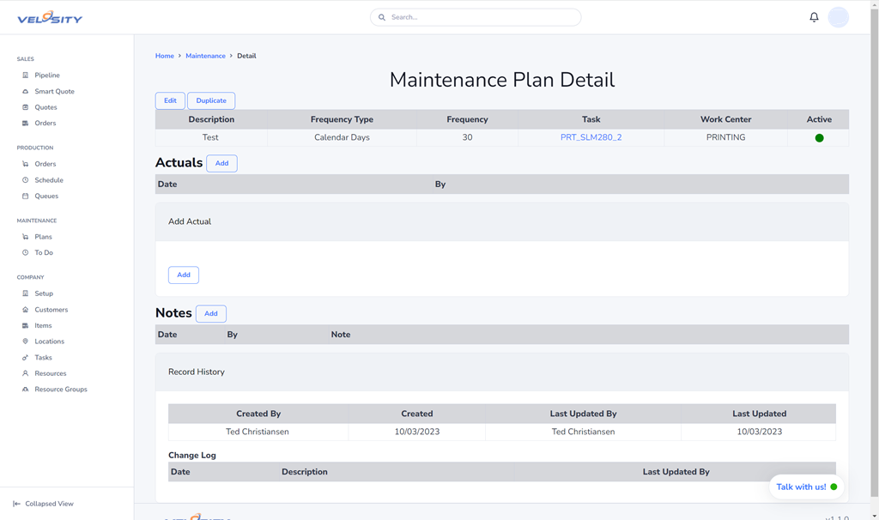Screen dimensions: 879x520
Task: Navigate to Maintenance Plans menu item
Action: [x=43, y=237]
